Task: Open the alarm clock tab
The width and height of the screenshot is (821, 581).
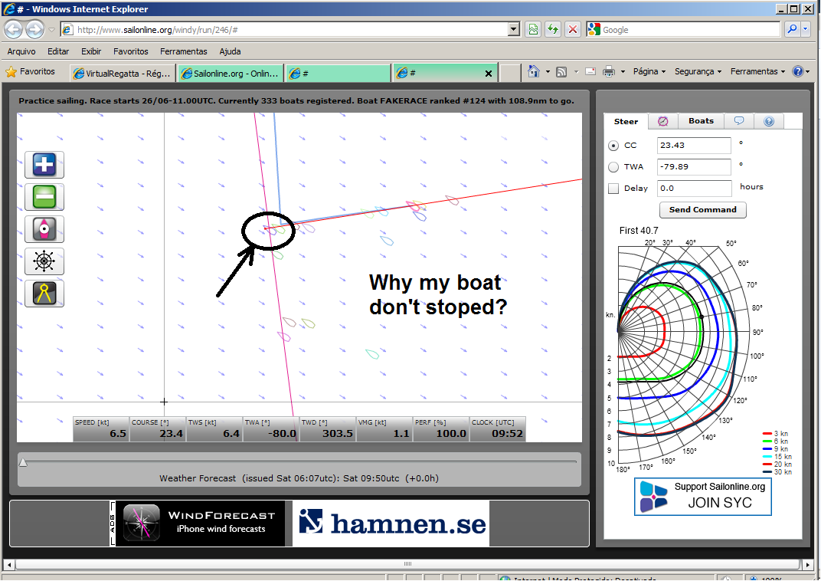Action: [662, 121]
